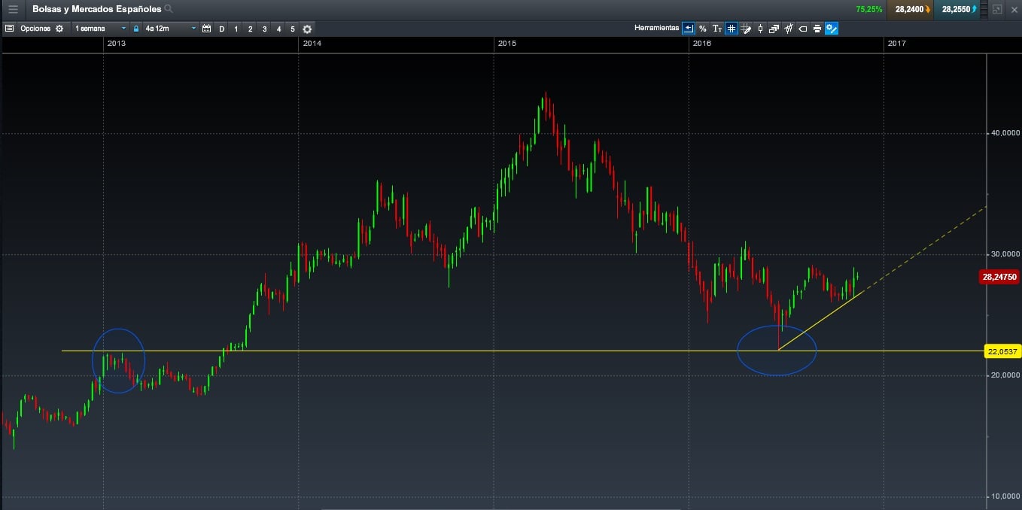Expand the '1 semana' interval dropdown
Image resolution: width=1022 pixels, height=510 pixels.
point(100,29)
